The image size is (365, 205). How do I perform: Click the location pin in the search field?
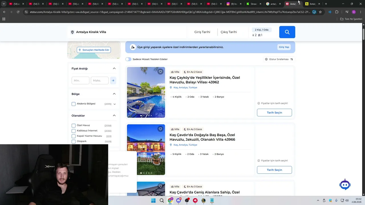click(x=72, y=32)
